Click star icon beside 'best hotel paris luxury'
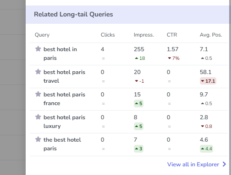 (x=38, y=117)
